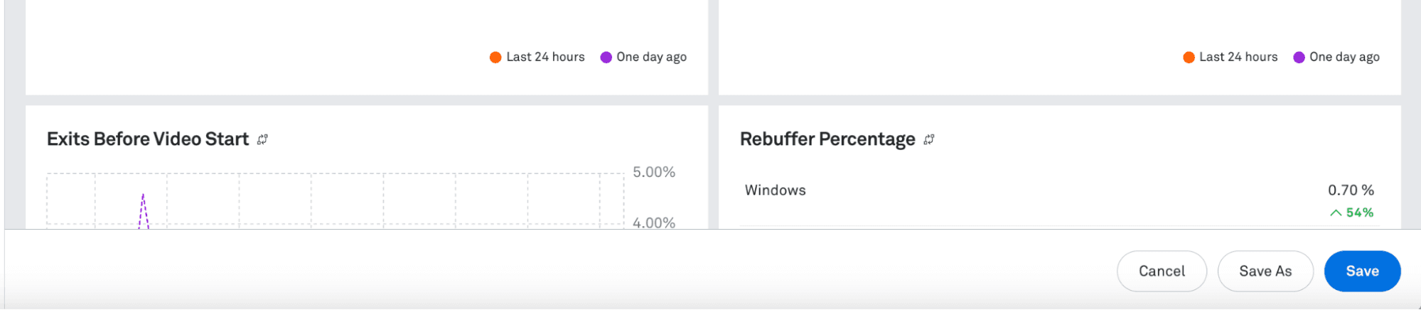Toggle the 'Last 24 hours' label in the left legend
Viewport: 1421px width, 310px height.
545,57
